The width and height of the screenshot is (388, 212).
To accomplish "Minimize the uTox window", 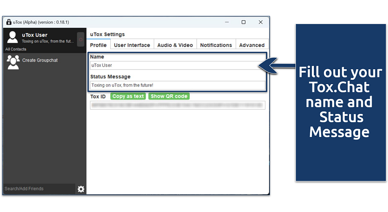I will pyautogui.click(x=227, y=22).
